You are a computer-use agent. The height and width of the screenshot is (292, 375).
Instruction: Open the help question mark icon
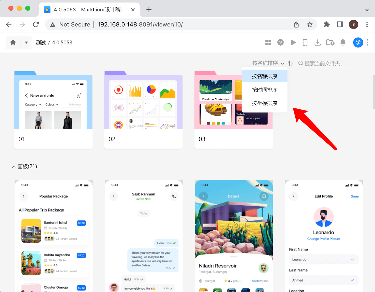point(280,43)
